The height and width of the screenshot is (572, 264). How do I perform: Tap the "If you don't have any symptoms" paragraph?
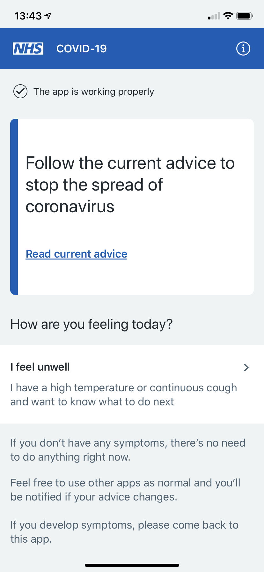click(x=128, y=450)
